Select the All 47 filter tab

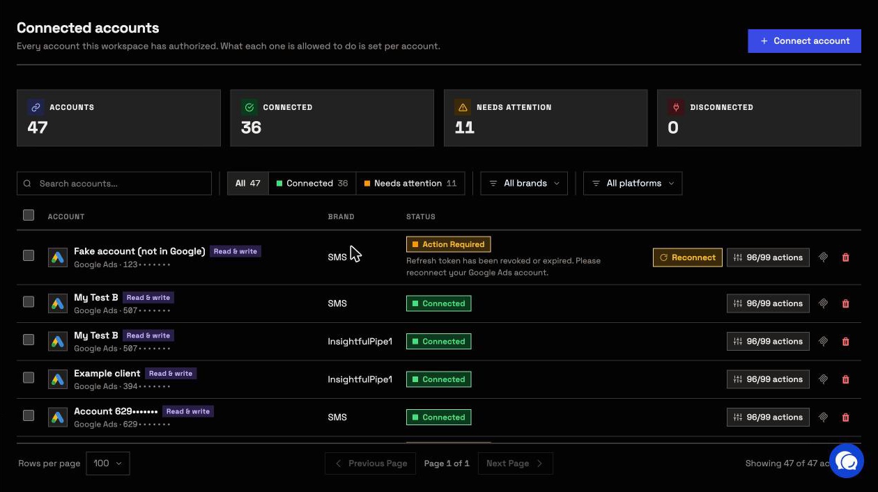coord(248,184)
